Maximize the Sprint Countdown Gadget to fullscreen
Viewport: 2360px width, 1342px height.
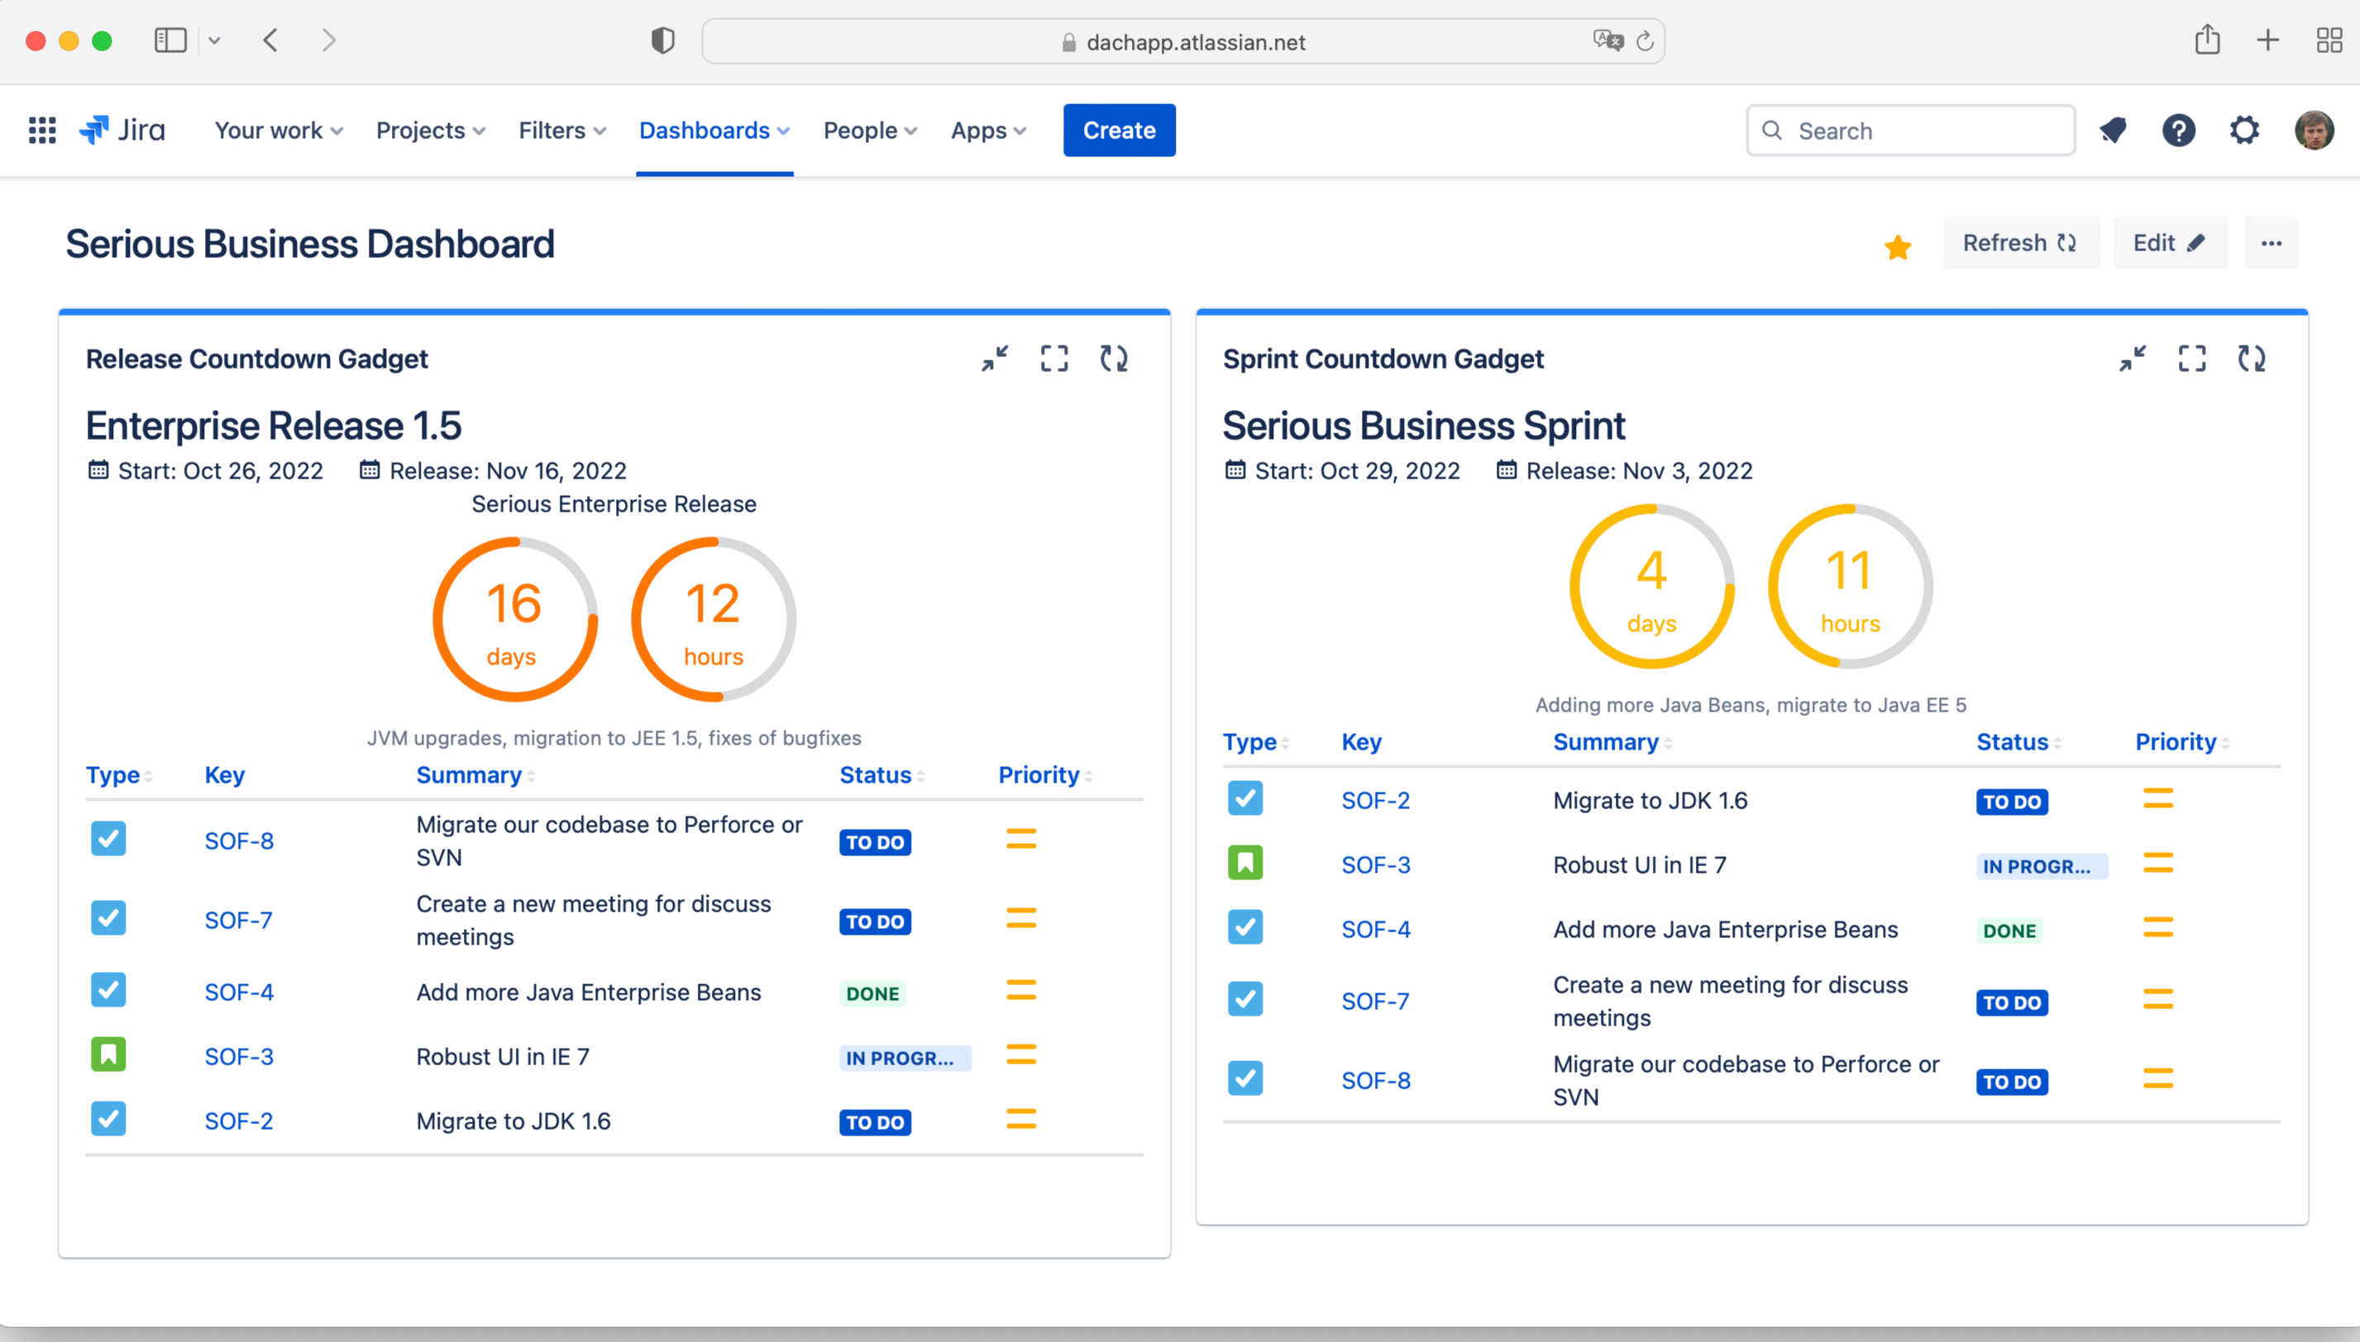point(2192,359)
